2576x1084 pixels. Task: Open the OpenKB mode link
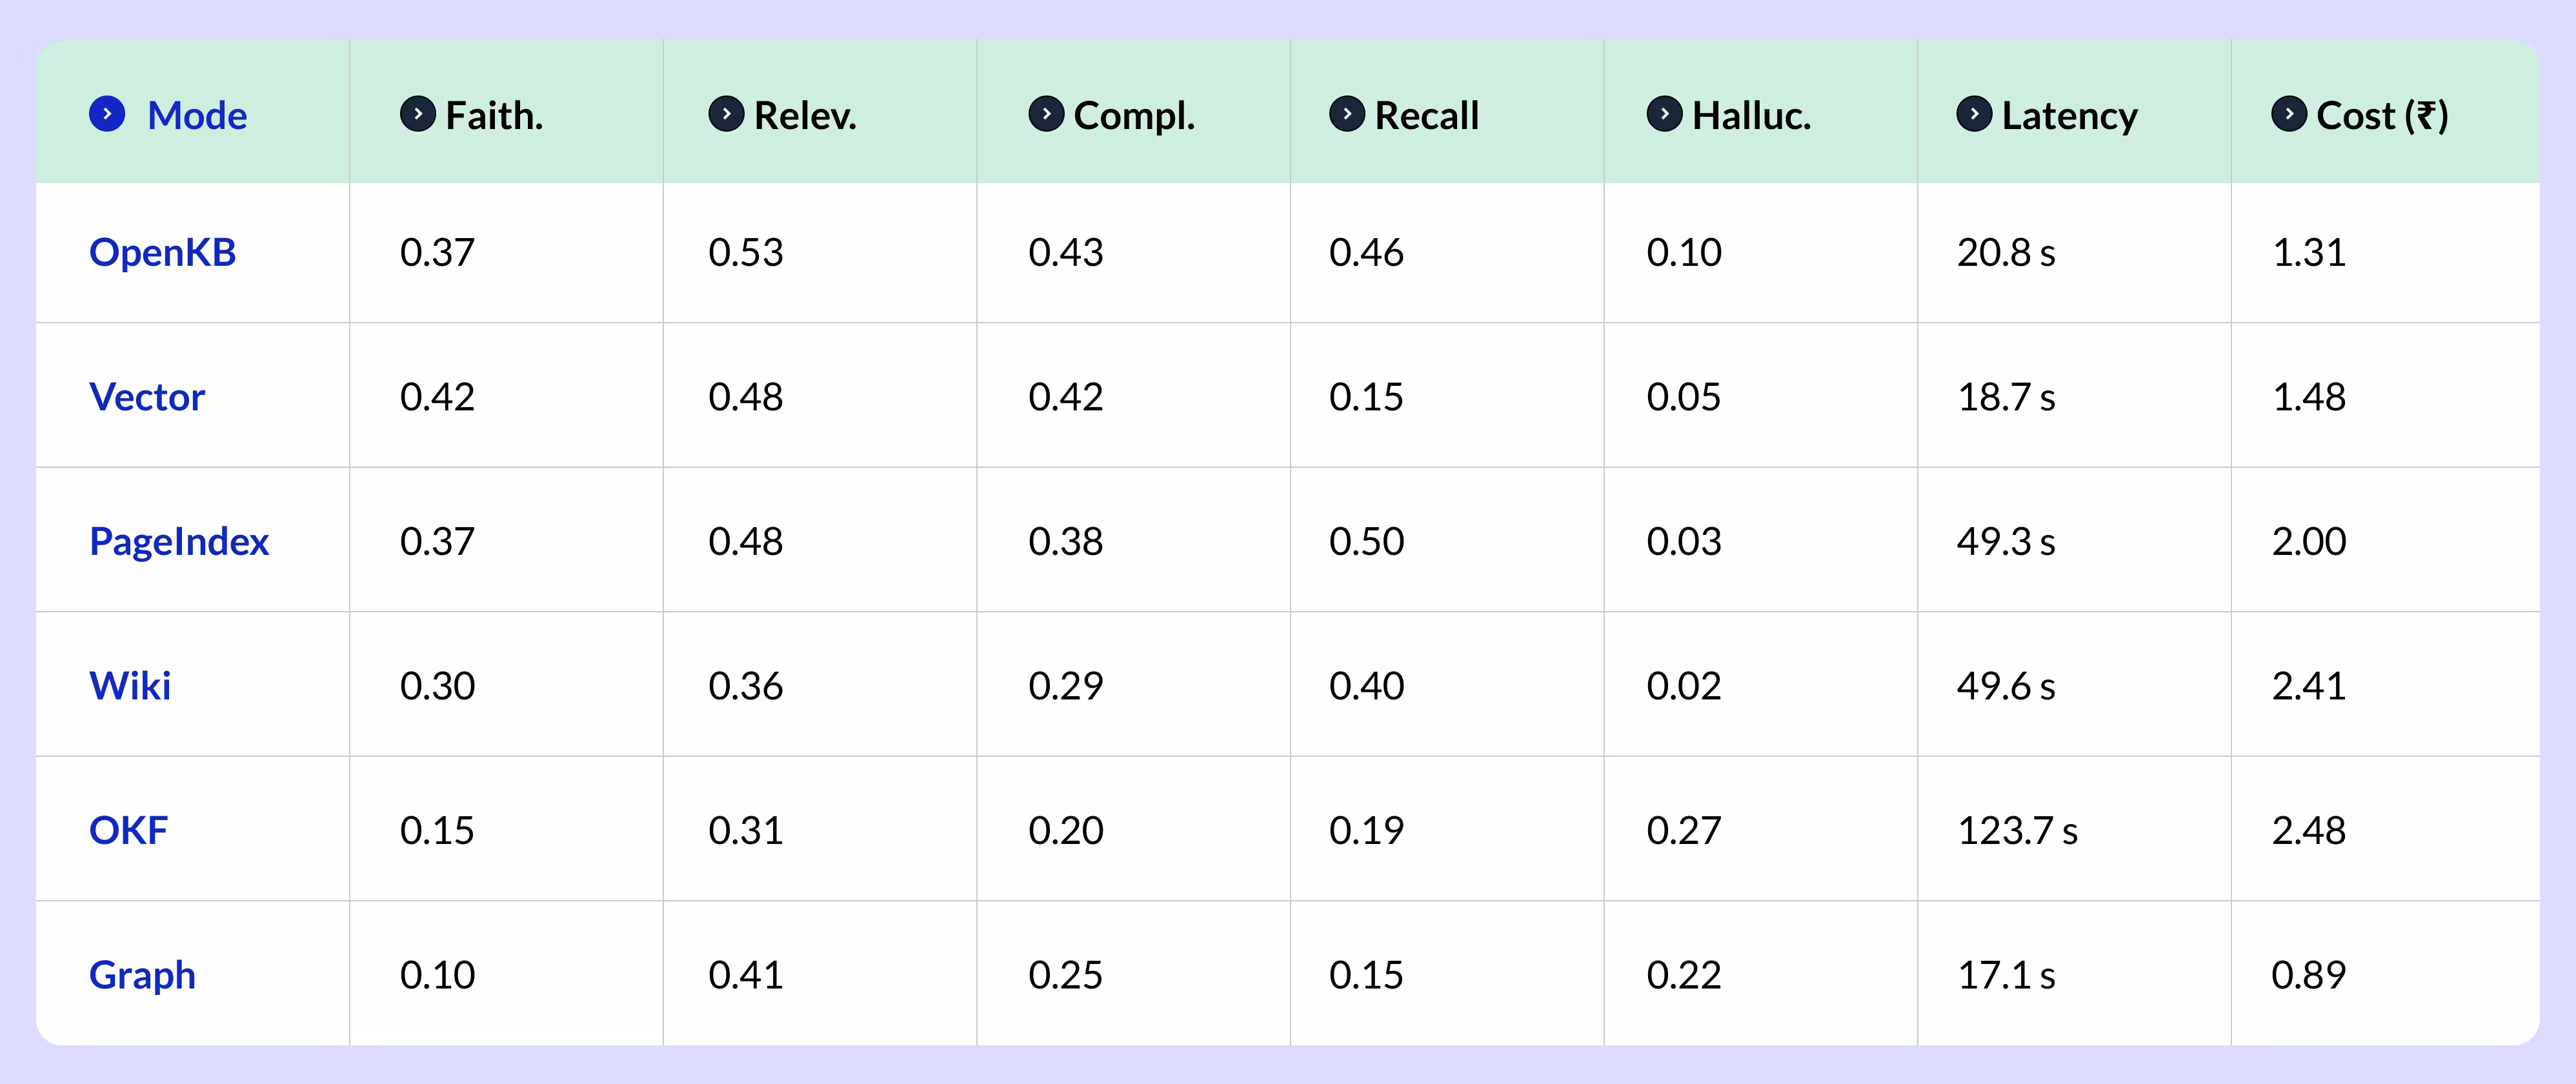[x=162, y=252]
